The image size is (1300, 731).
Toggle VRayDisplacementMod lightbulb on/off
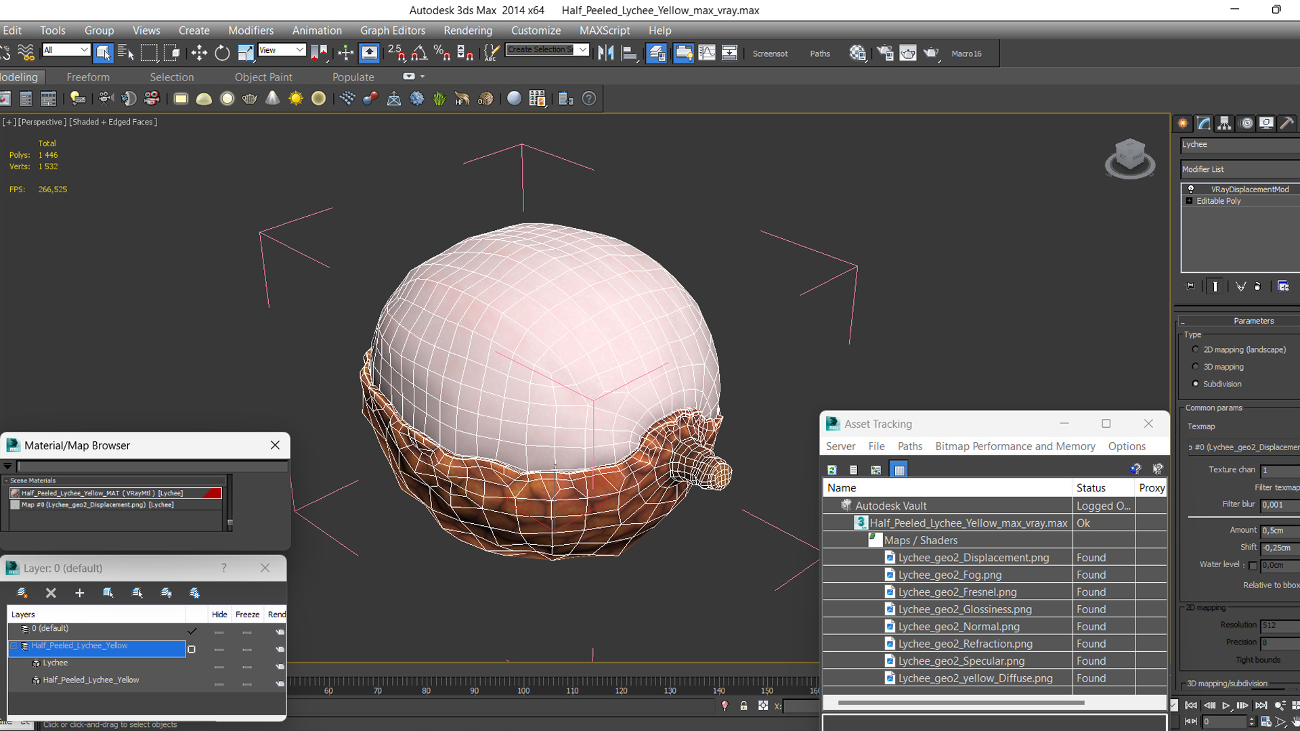tap(1191, 190)
